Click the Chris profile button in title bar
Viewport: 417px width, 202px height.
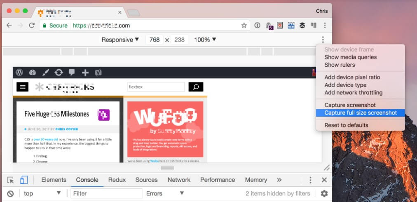[322, 11]
